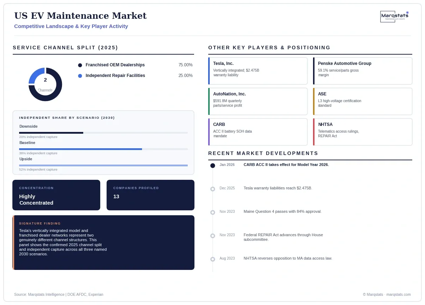
Task: Click Telematics access rulings, REPAIR Act text
Action: [x=339, y=134]
